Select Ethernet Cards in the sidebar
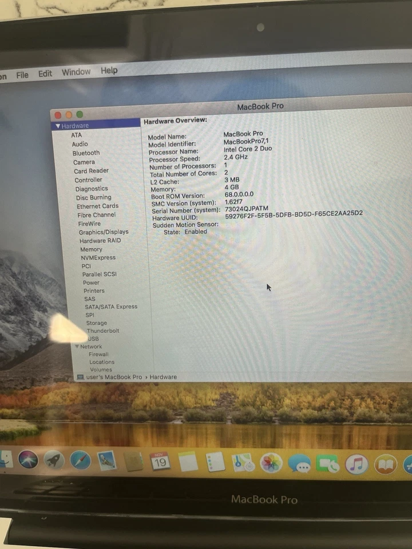 coord(97,206)
